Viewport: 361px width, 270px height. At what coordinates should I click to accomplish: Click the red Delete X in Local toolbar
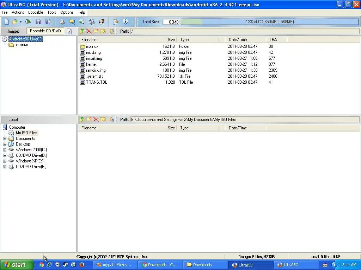96,120
